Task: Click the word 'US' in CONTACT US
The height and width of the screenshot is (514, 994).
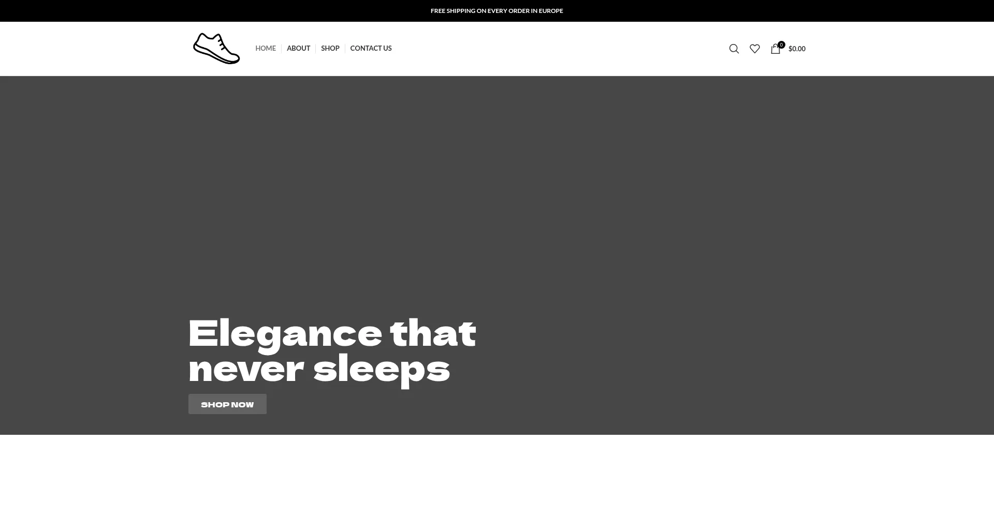Action: [386, 48]
